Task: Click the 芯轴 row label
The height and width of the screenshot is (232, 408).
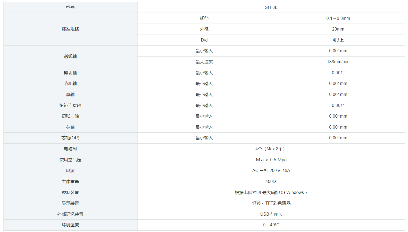Action: [70, 127]
